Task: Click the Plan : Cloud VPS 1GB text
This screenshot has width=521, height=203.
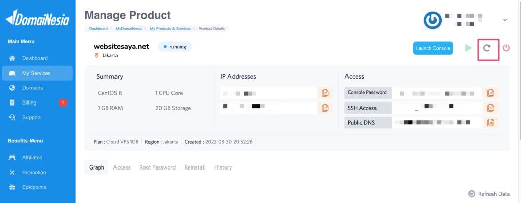Action: (116, 142)
